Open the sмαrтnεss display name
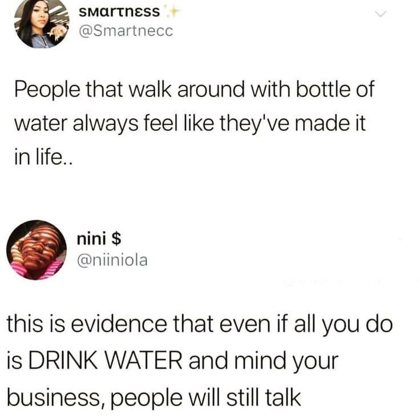The image size is (420, 420). (x=119, y=12)
